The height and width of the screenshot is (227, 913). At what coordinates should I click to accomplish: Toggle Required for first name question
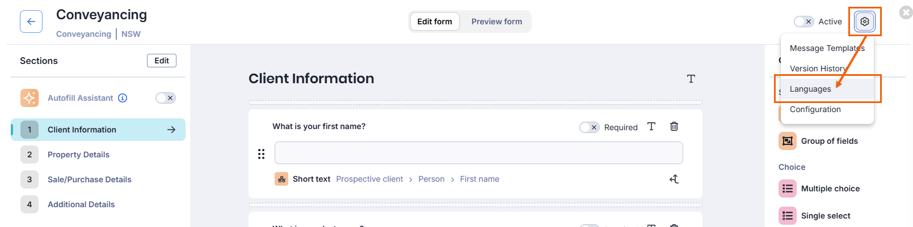click(x=589, y=127)
